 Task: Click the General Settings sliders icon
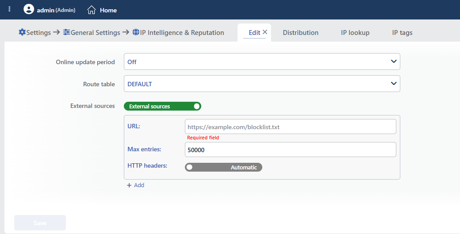(67, 32)
